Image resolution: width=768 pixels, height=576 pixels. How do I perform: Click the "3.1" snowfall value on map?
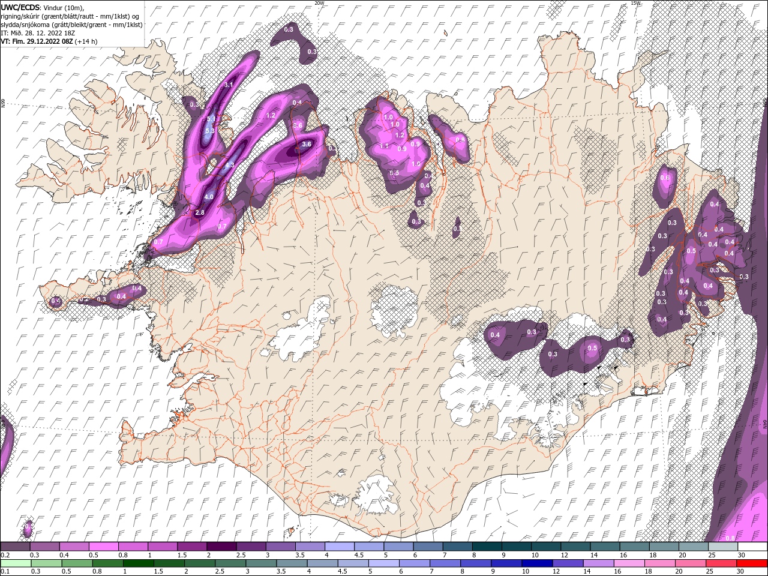click(228, 85)
